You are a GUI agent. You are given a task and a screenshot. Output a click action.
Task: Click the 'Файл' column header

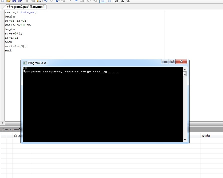coord(206,136)
